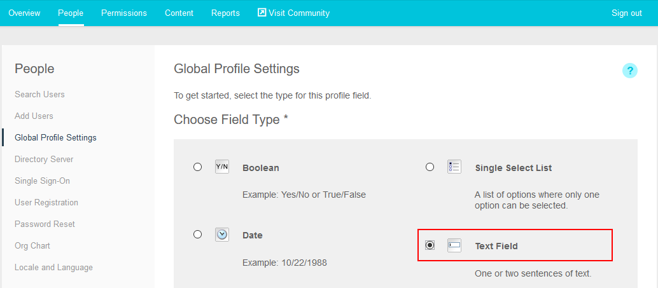658x288 pixels.
Task: Click the Visit Community external link icon
Action: [x=262, y=13]
